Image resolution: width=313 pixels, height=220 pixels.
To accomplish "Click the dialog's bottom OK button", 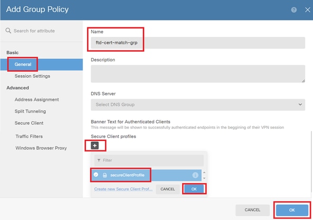I will click(x=292, y=210).
